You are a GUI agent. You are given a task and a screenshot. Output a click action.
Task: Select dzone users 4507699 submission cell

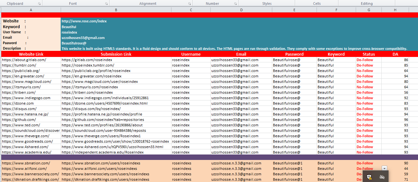click(116, 103)
